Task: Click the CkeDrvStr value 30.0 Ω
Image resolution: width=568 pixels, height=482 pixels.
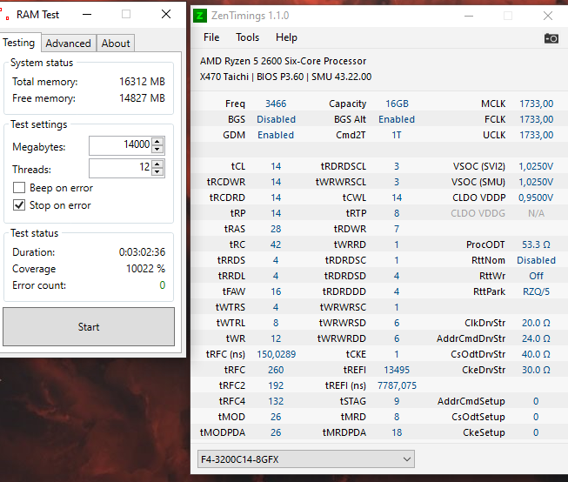Action: pos(536,370)
